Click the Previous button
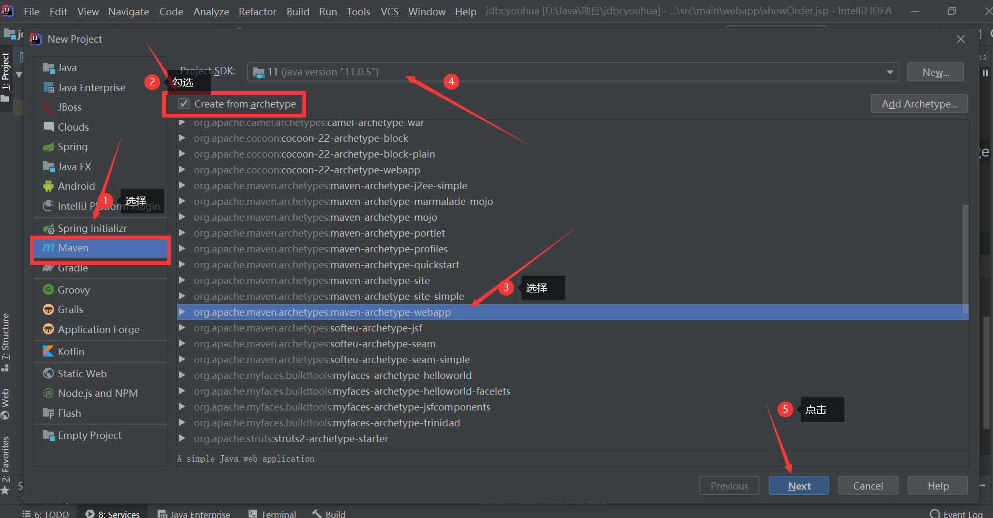993x518 pixels. [729, 486]
